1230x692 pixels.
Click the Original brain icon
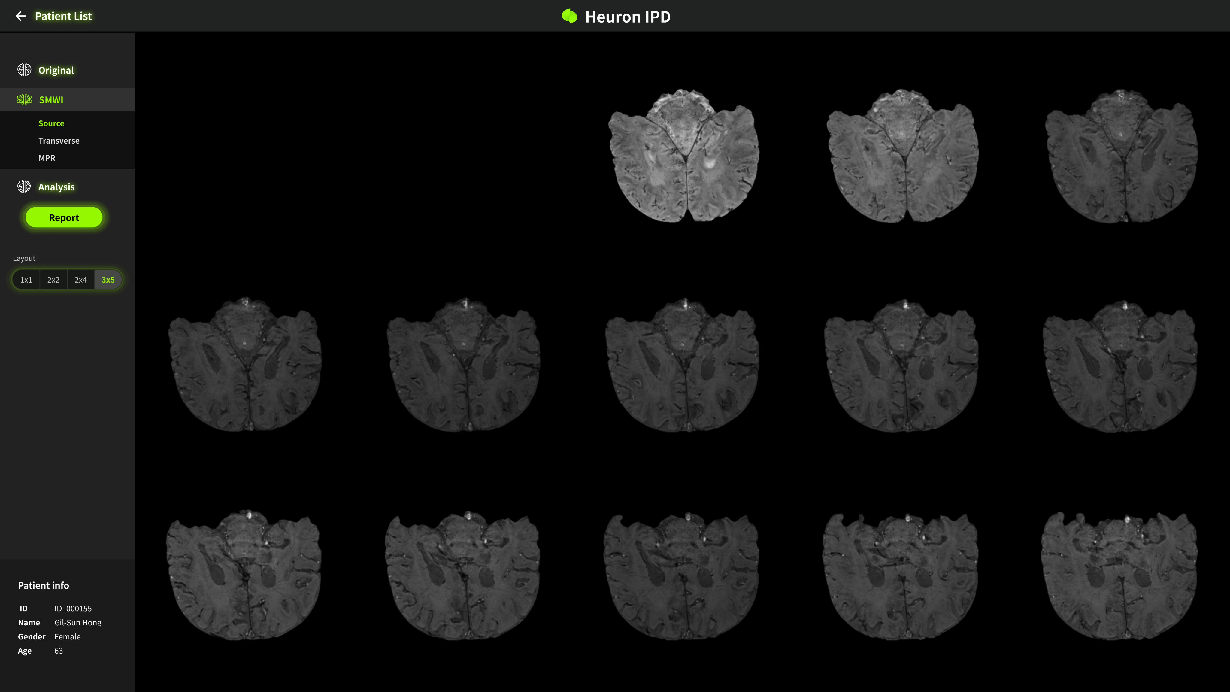pos(24,70)
